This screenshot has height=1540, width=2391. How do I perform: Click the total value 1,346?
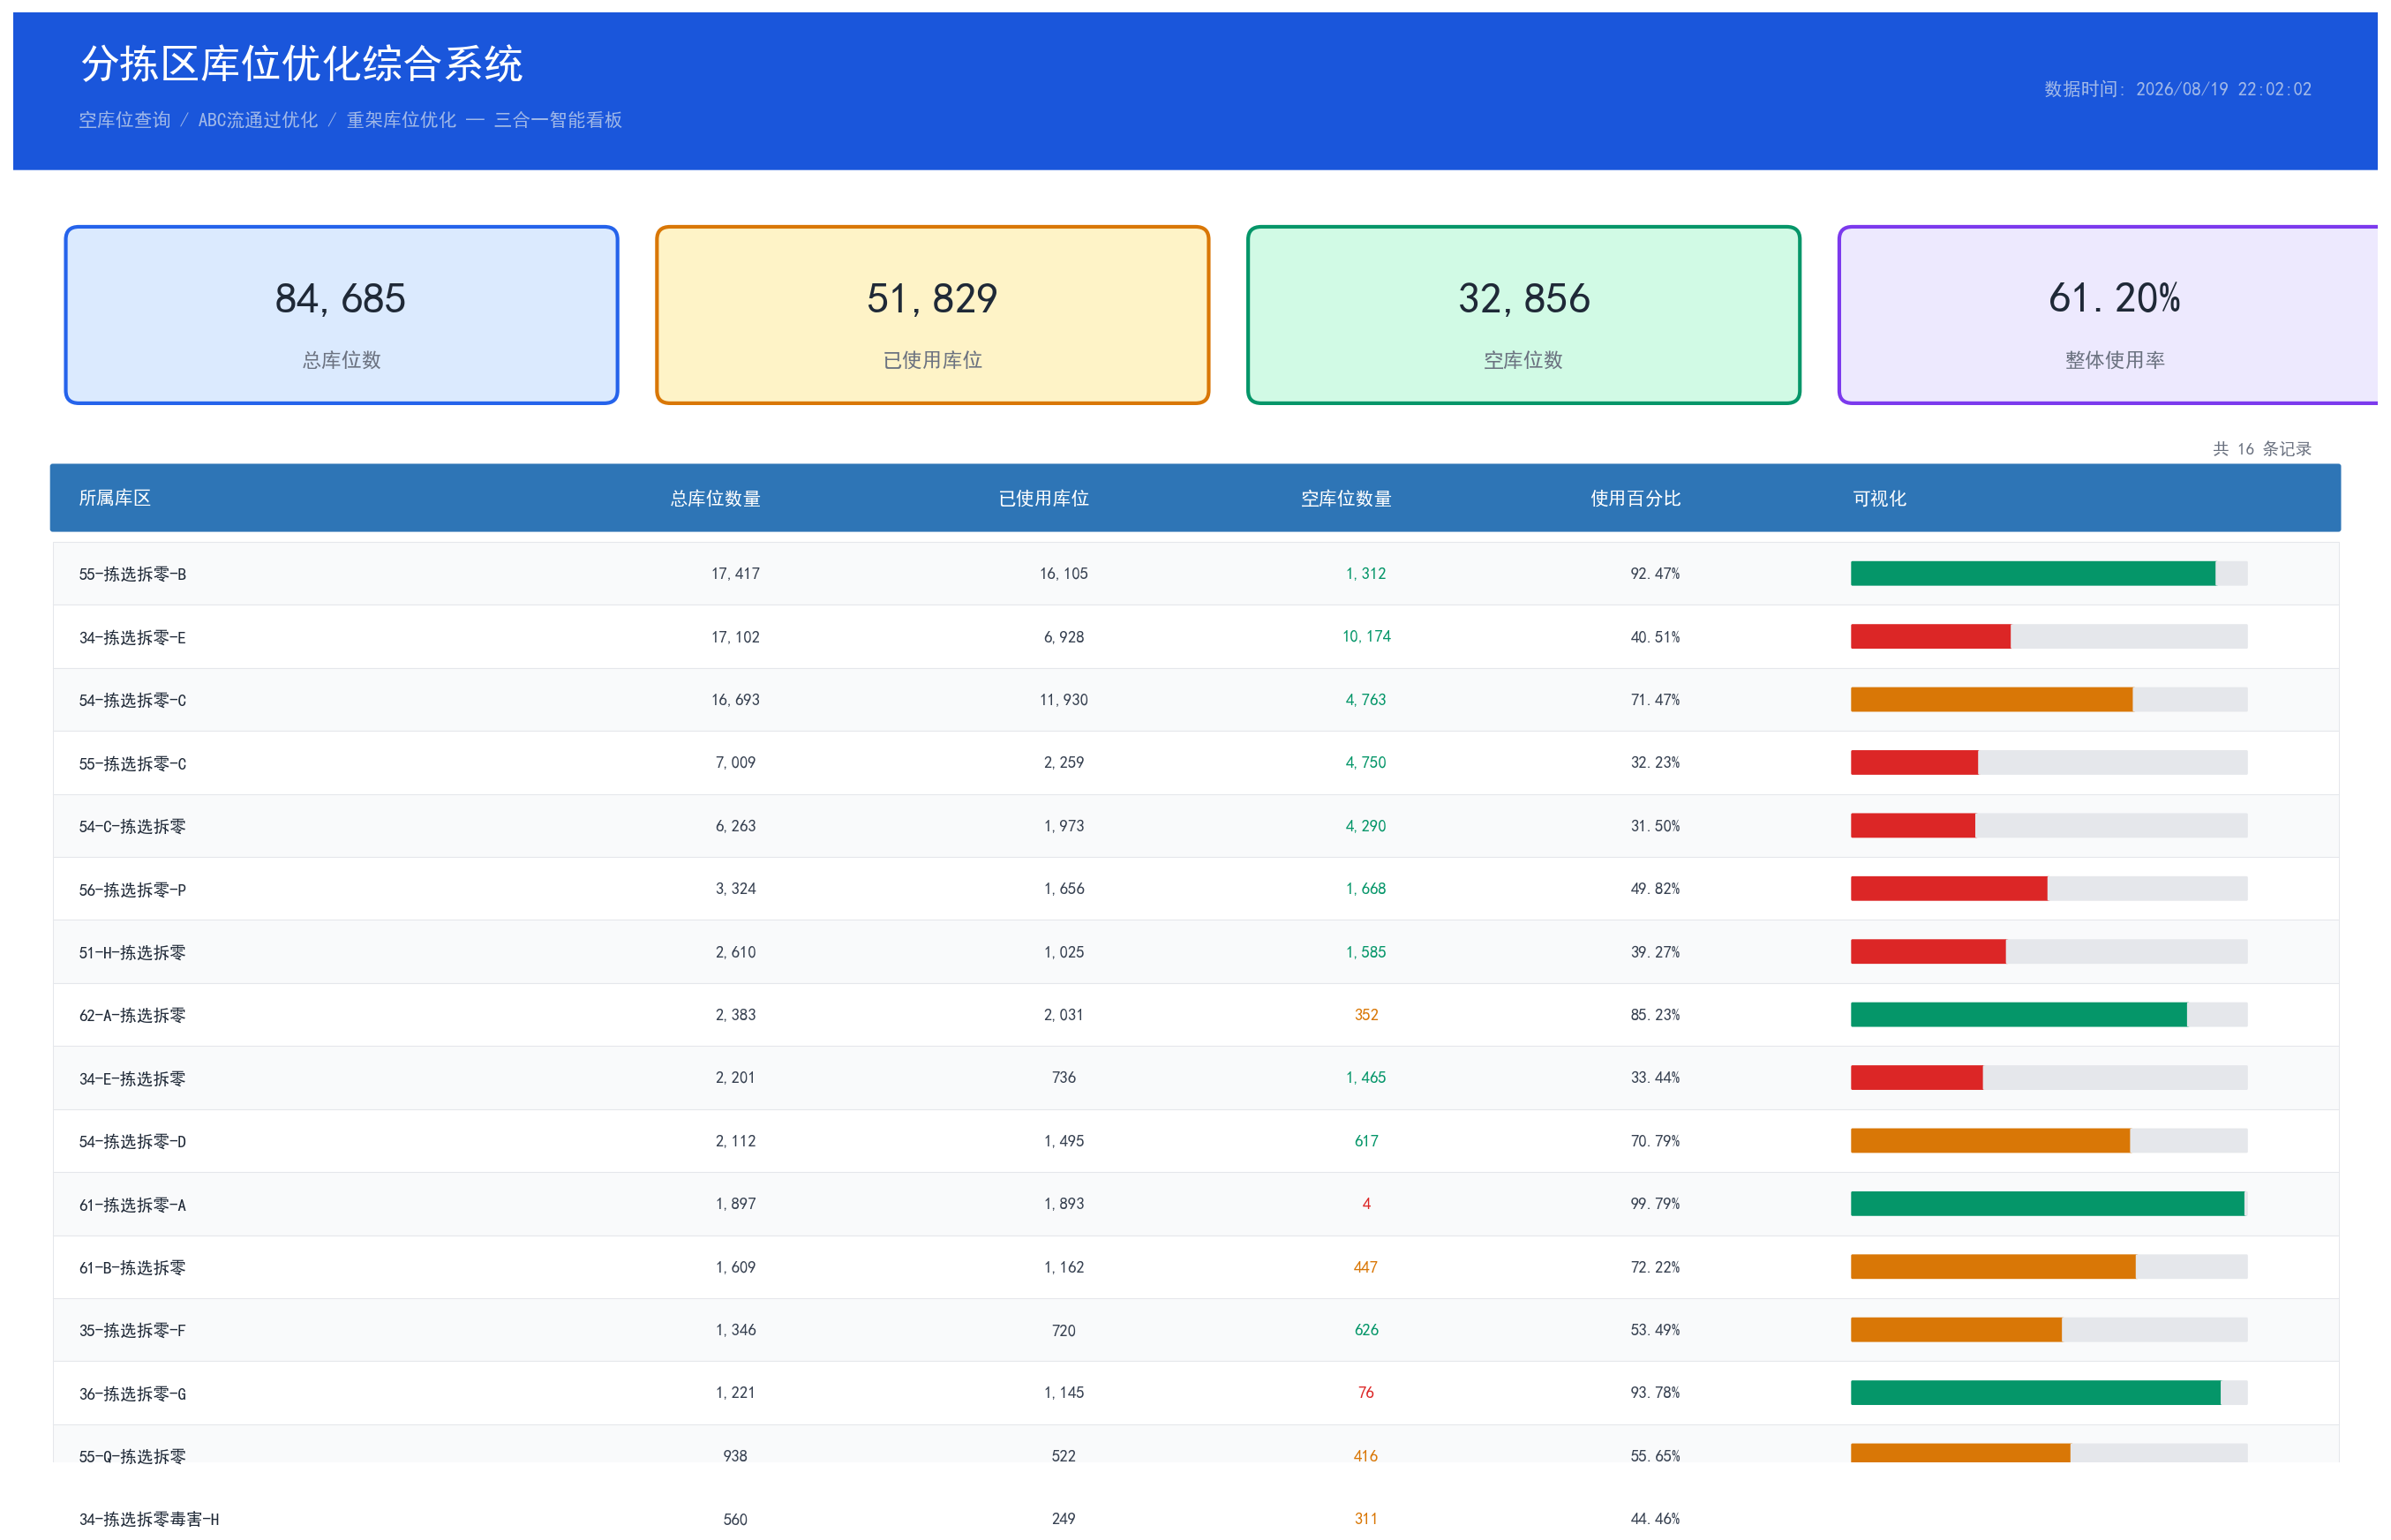click(x=735, y=1329)
